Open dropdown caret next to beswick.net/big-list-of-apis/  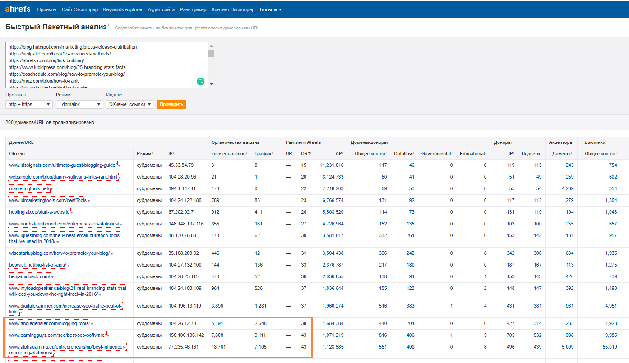pyautogui.click(x=69, y=266)
